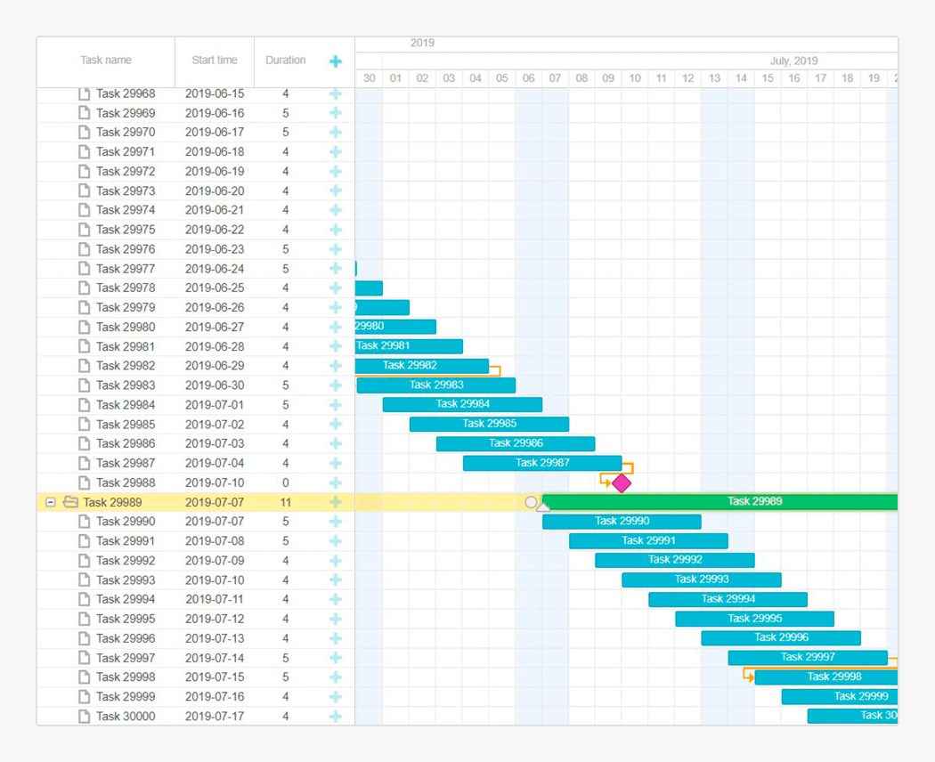Click the plus icon in the Task 30000 row
The height and width of the screenshot is (762, 935).
coord(336,717)
